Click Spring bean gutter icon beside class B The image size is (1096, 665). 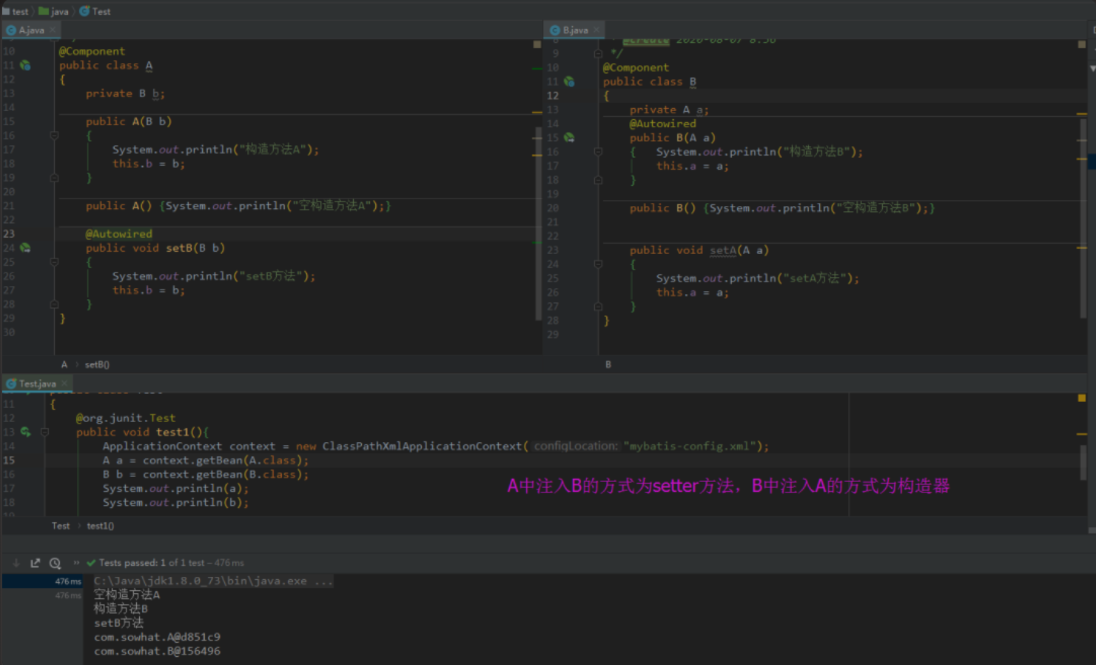(569, 81)
